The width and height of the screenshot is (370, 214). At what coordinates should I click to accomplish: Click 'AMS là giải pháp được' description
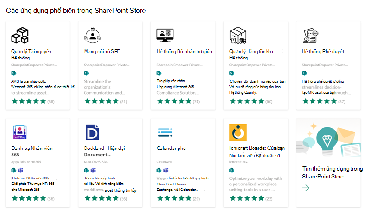pyautogui.click(x=43, y=87)
